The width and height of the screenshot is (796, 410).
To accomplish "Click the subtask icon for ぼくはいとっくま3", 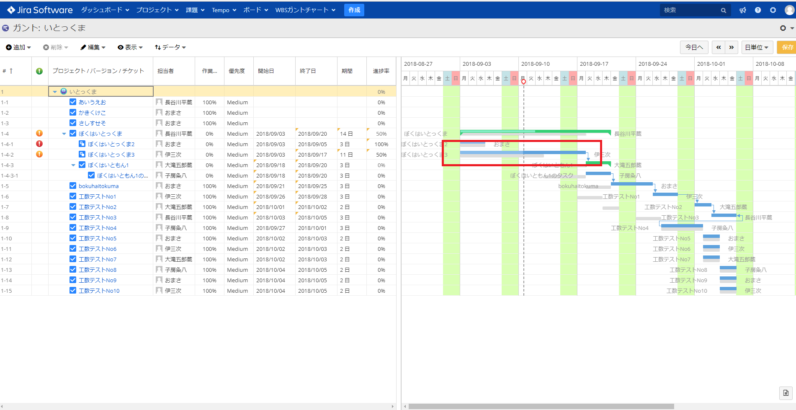I will click(x=82, y=154).
